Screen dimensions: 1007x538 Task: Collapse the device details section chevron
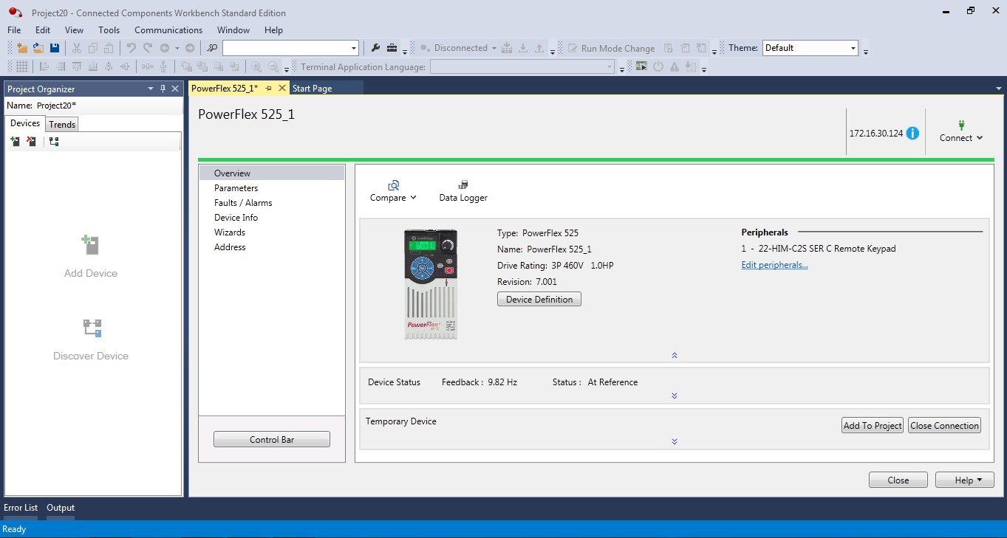pyautogui.click(x=675, y=355)
